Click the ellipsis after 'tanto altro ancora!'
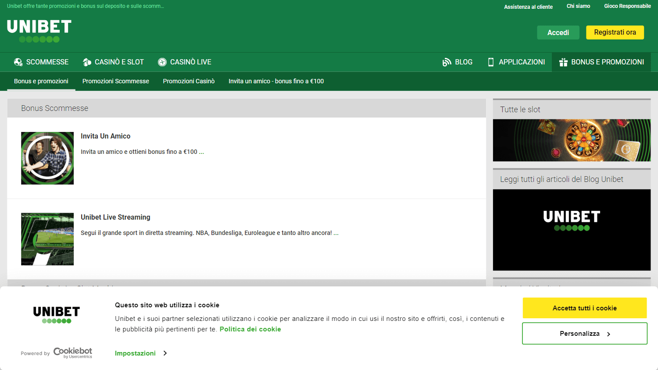Viewport: 658px width, 370px height. coord(336,233)
